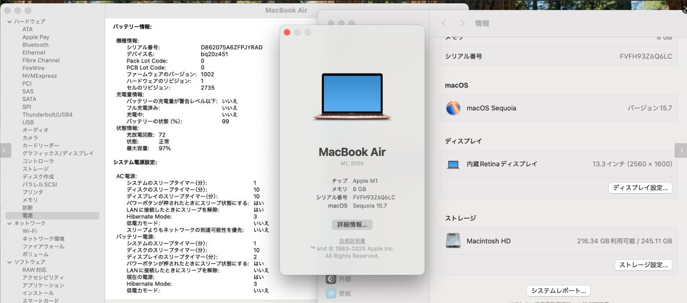Open the 法規証明書 link
The image size is (687, 303).
coord(352,241)
